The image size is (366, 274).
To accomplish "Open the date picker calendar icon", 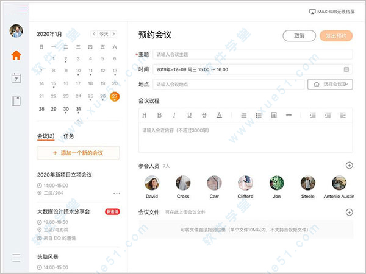I will click(346, 69).
